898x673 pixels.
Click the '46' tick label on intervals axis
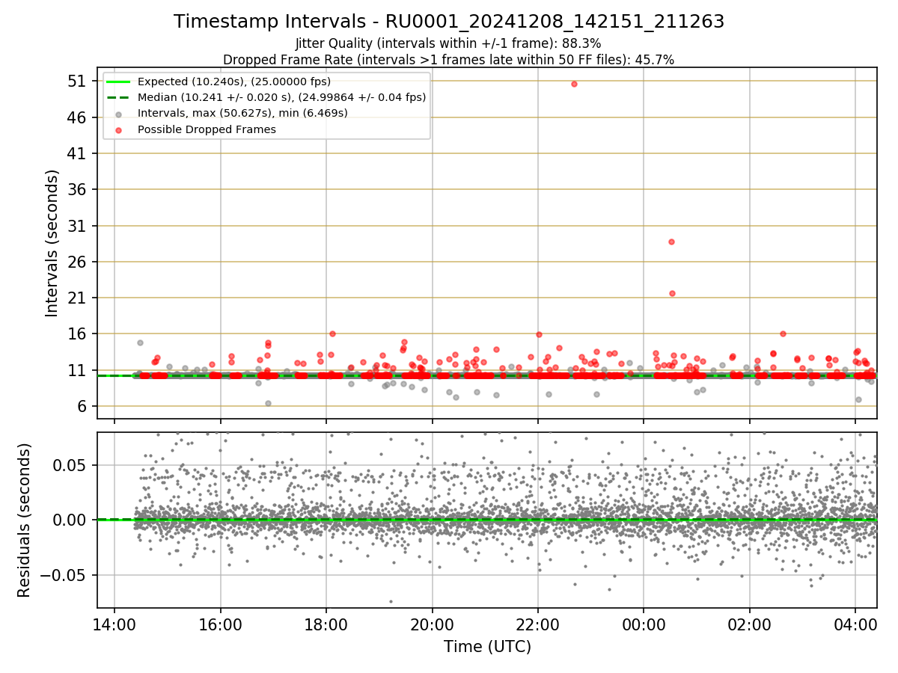78,117
